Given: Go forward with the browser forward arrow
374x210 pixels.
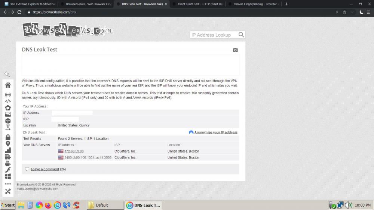Looking at the screenshot, I should [12, 12].
